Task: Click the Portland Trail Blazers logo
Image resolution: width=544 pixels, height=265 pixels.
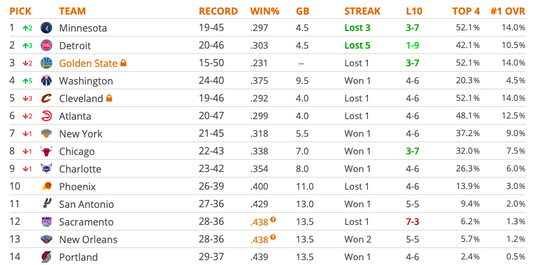Action: [x=46, y=257]
